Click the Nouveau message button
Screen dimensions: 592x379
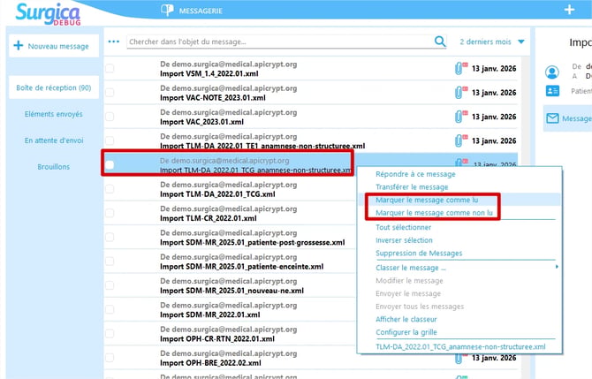point(54,46)
